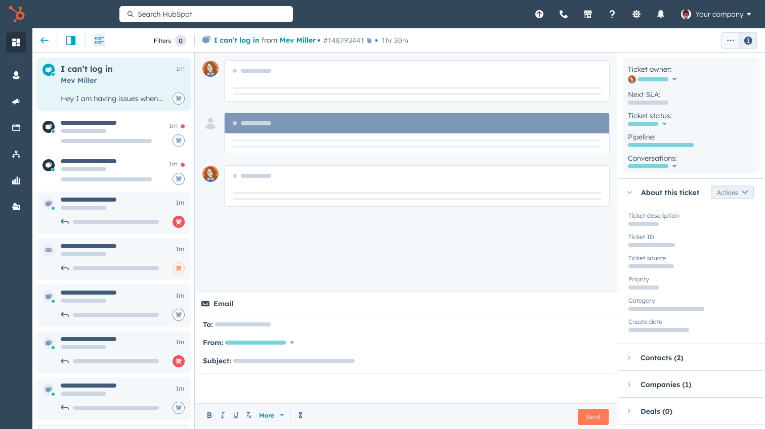The height and width of the screenshot is (429, 765).
Task: Open Contacts in the left sidebar
Action: 16,75
